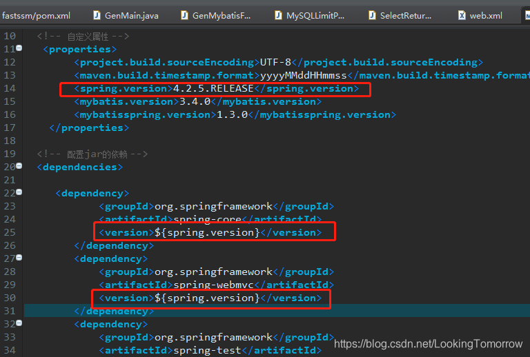Viewport: 530px width, 357px height.
Task: Click the UTF-8 source encoding value
Action: [275, 62]
